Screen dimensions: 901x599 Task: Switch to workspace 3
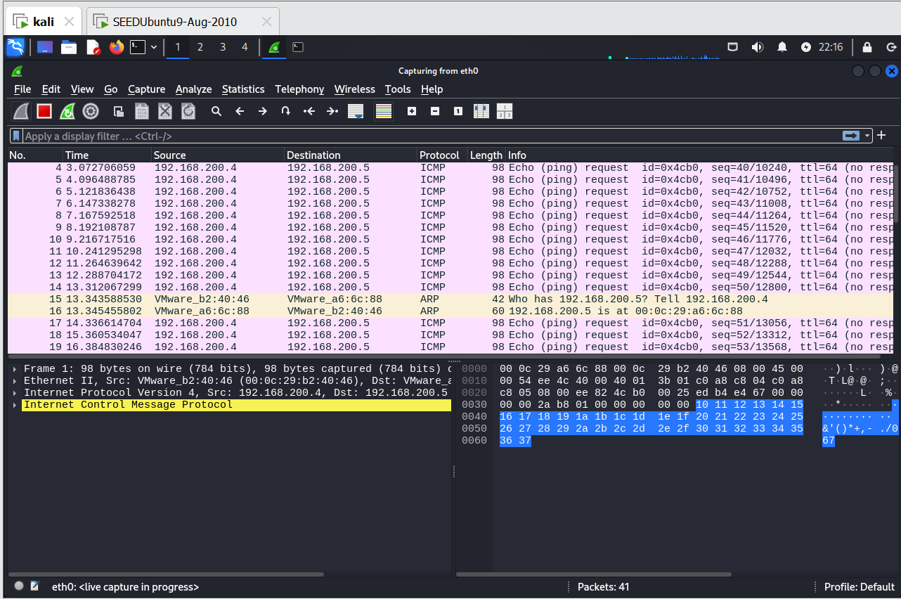(223, 47)
